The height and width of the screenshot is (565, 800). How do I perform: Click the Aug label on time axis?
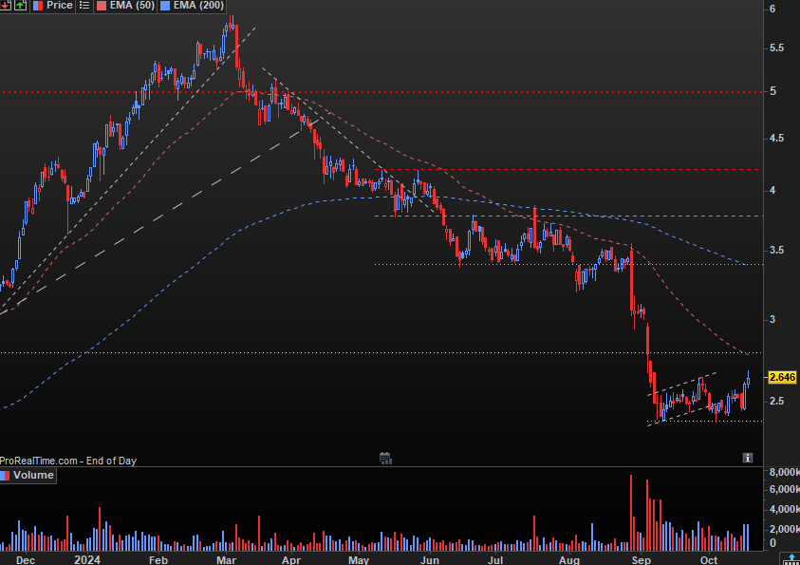(568, 560)
